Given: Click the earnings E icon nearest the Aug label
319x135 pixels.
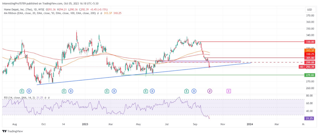Looking at the screenshot, I should pos(21,91).
